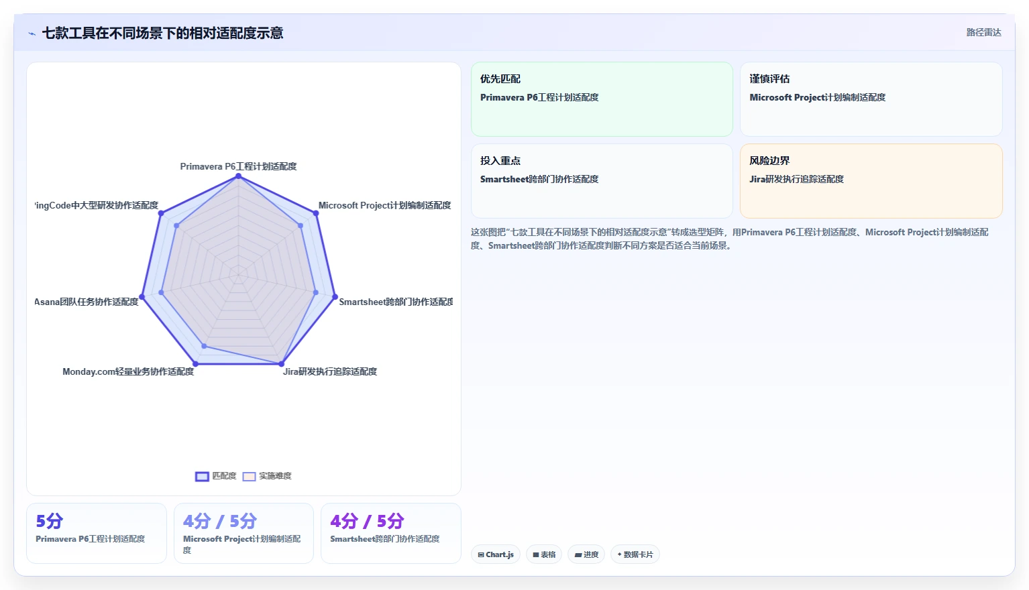The height and width of the screenshot is (590, 1029).
Task: Click the 表格 tag
Action: [x=544, y=554]
